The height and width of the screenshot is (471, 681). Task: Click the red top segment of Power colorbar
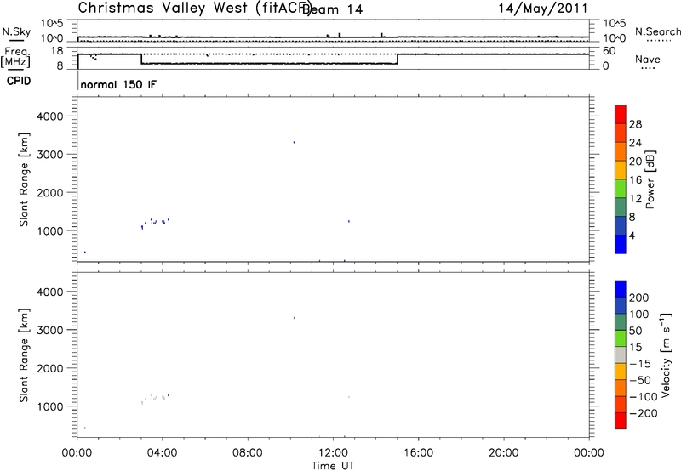621,114
